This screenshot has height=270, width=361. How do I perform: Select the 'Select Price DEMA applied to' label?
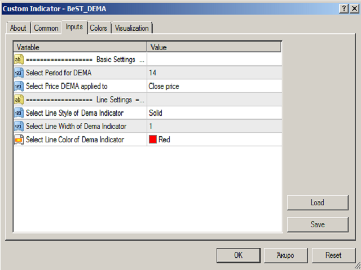[67, 86]
